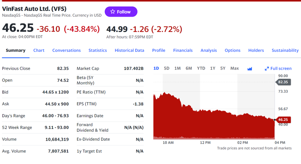Open the Financials tab
This screenshot has width=301, height=164.
coord(183,50)
